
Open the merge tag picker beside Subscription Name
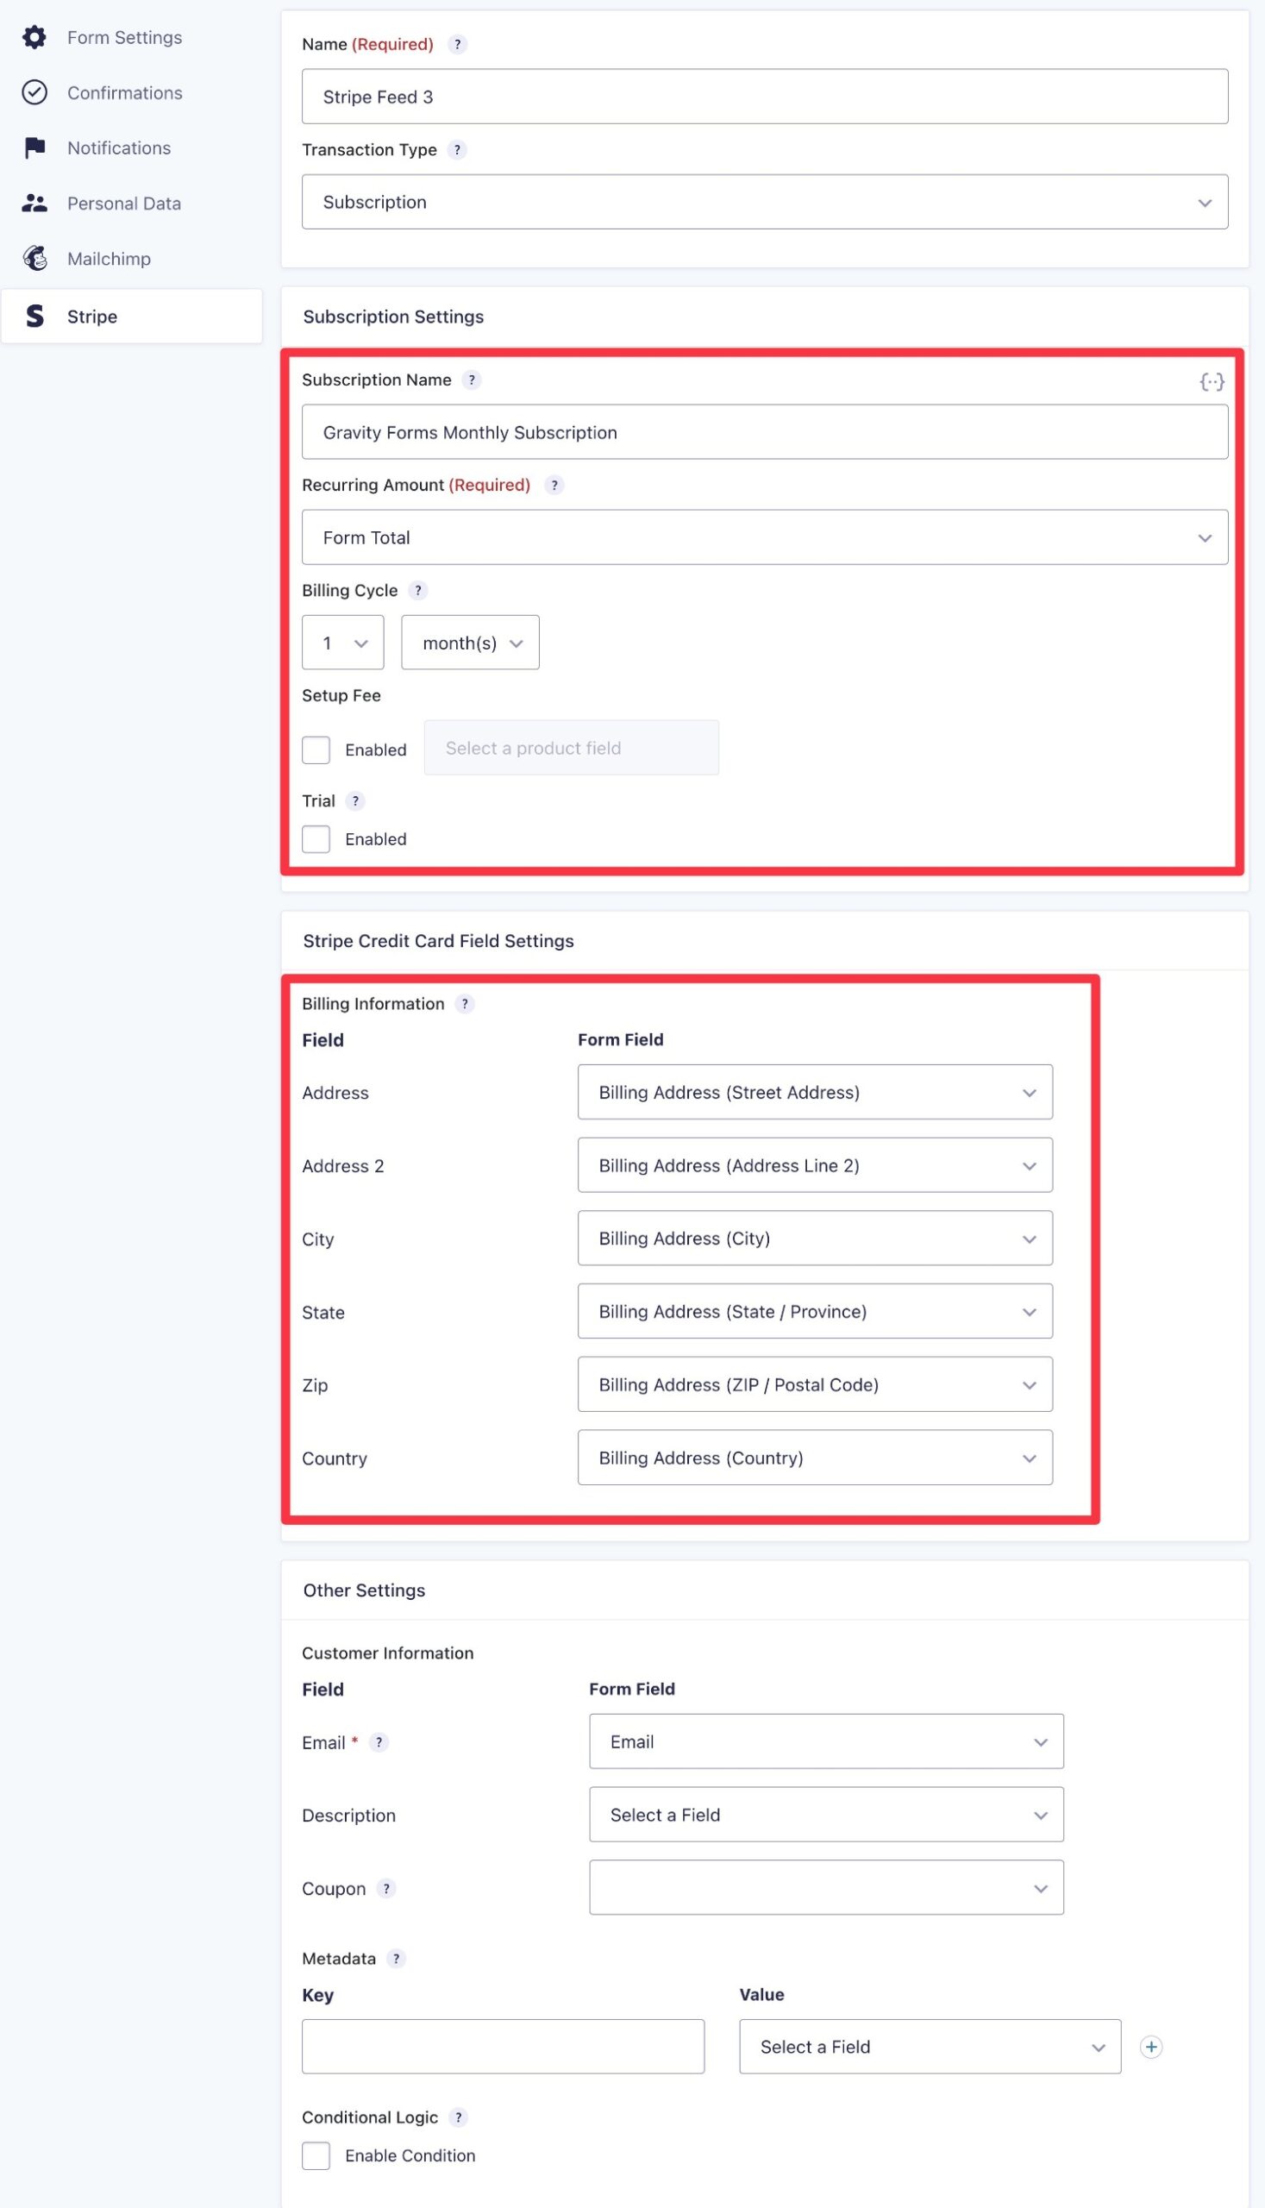[x=1213, y=380]
